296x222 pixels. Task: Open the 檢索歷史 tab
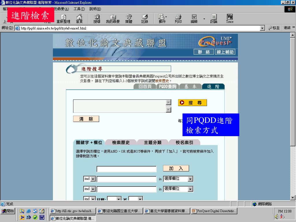121,142
